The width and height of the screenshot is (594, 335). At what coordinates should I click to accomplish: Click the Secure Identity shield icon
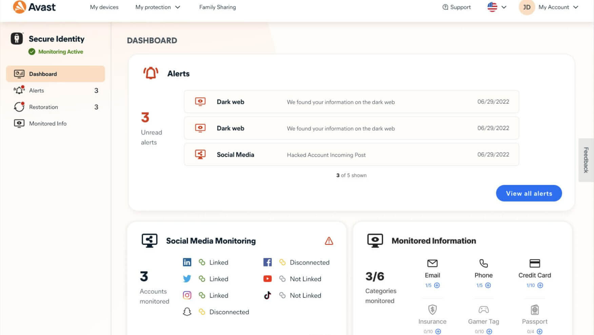(17, 38)
